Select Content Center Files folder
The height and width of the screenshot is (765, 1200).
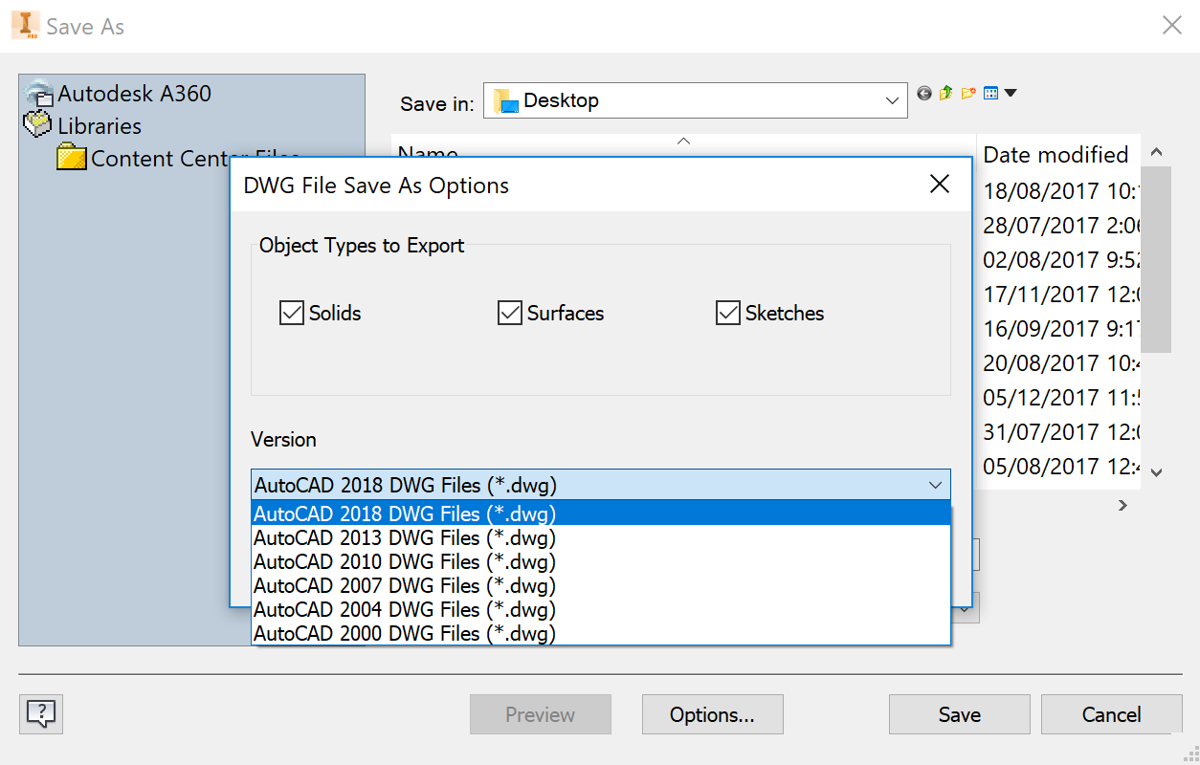click(178, 159)
